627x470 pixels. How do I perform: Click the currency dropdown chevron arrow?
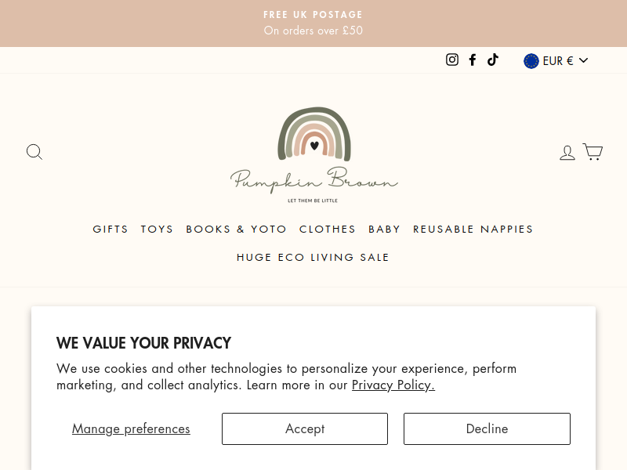583,60
